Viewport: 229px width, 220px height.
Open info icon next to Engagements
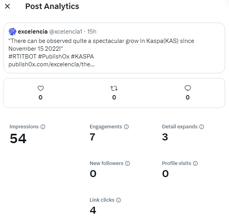pyautogui.click(x=126, y=126)
